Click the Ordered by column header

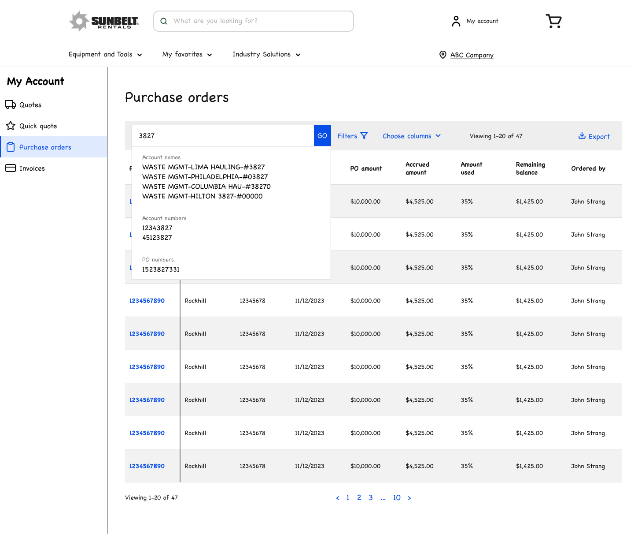pos(588,168)
